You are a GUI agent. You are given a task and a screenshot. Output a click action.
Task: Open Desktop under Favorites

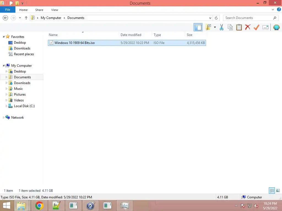(20, 43)
